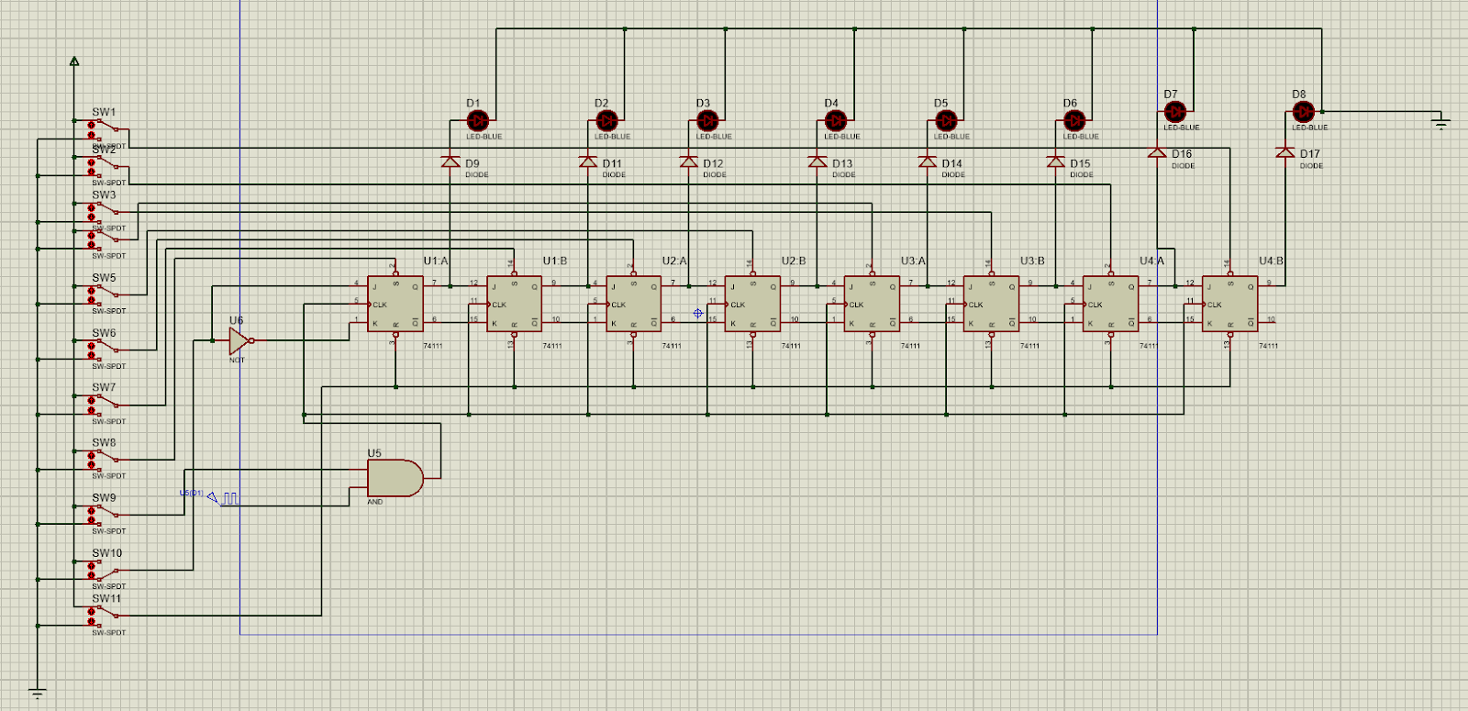1468x711 pixels.
Task: Toggle switch SW9
Action: point(105,515)
